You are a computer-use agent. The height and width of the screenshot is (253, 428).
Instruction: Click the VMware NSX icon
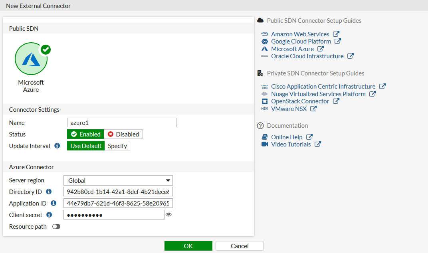[x=265, y=109]
